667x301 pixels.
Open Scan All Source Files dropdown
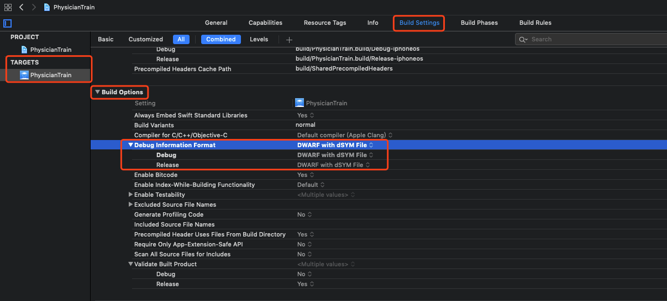[x=305, y=254]
